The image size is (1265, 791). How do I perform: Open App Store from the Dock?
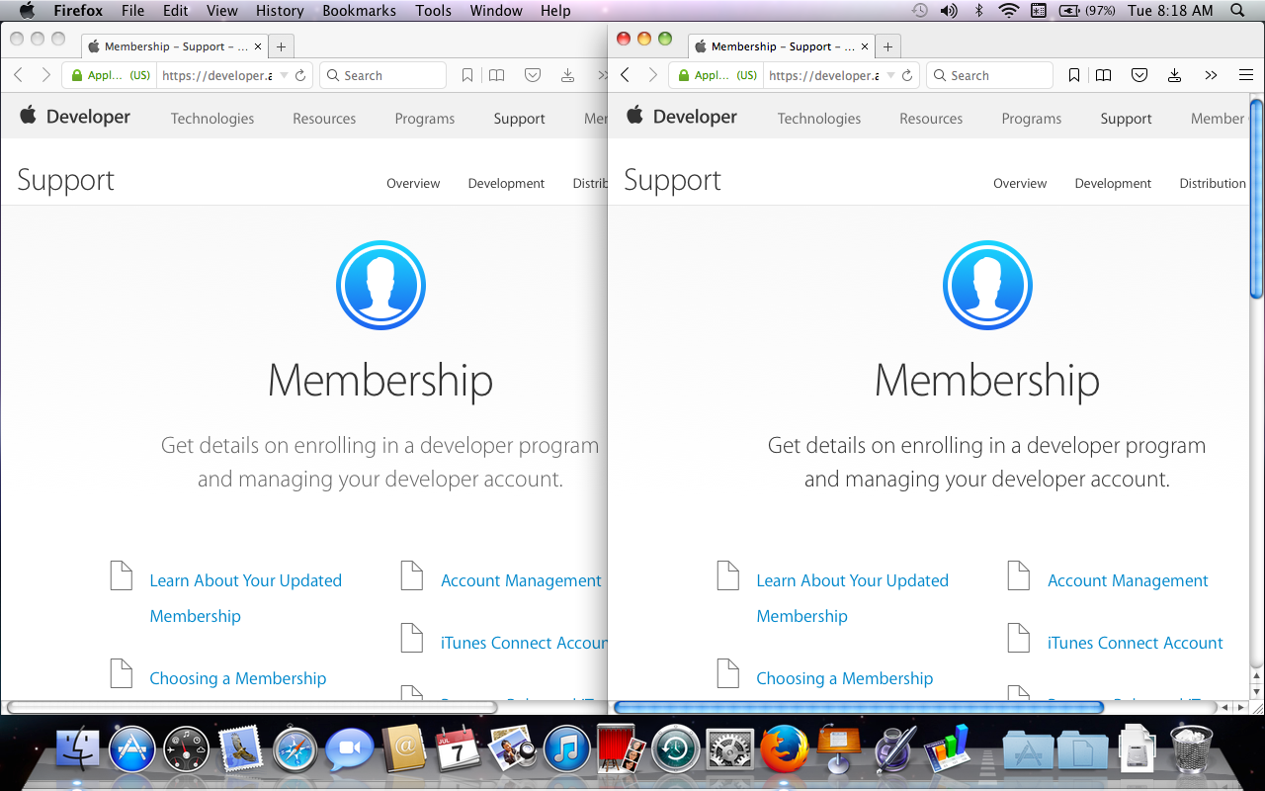[132, 749]
